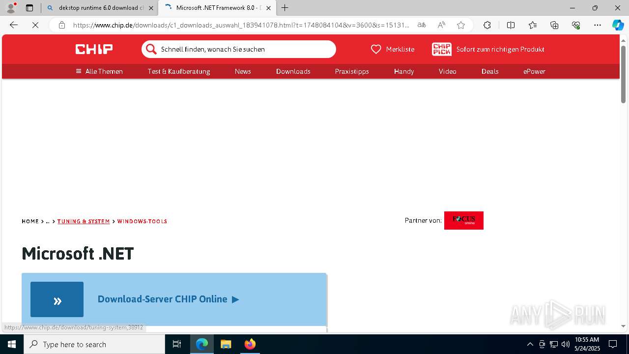
Task: Expand the '...' breadcrumb ellipsis
Action: 48,221
